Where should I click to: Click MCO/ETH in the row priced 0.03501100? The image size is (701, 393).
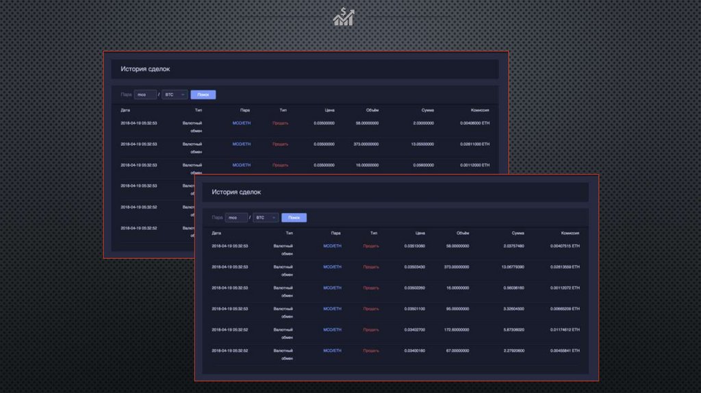pyautogui.click(x=332, y=308)
